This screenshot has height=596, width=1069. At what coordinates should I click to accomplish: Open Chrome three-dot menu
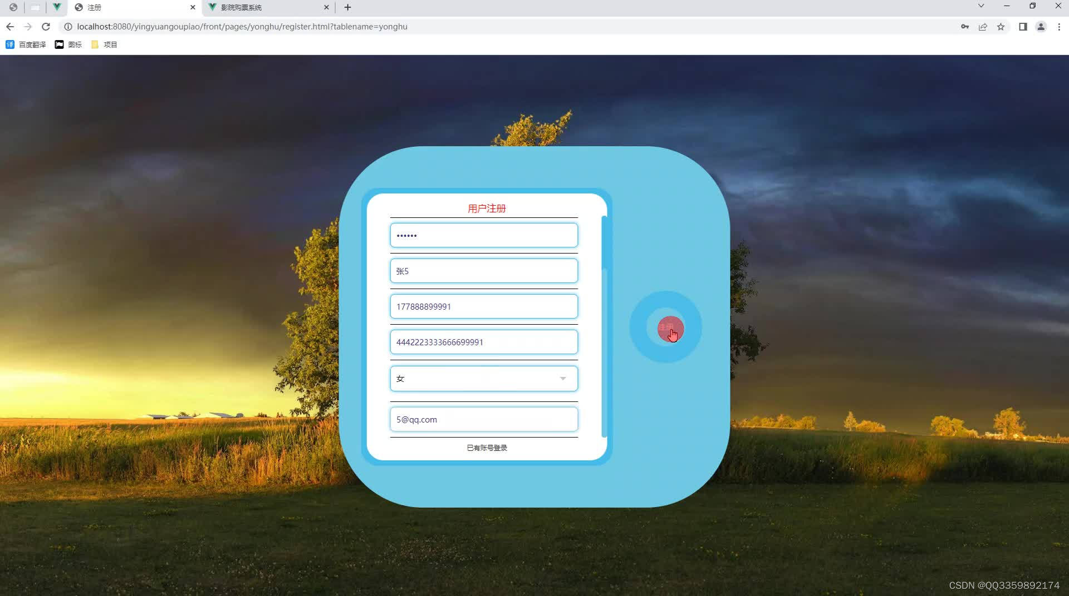click(1059, 27)
